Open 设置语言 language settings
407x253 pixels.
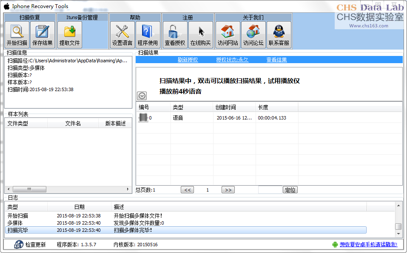pos(122,35)
